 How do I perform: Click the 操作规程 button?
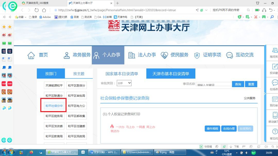pos(212,129)
